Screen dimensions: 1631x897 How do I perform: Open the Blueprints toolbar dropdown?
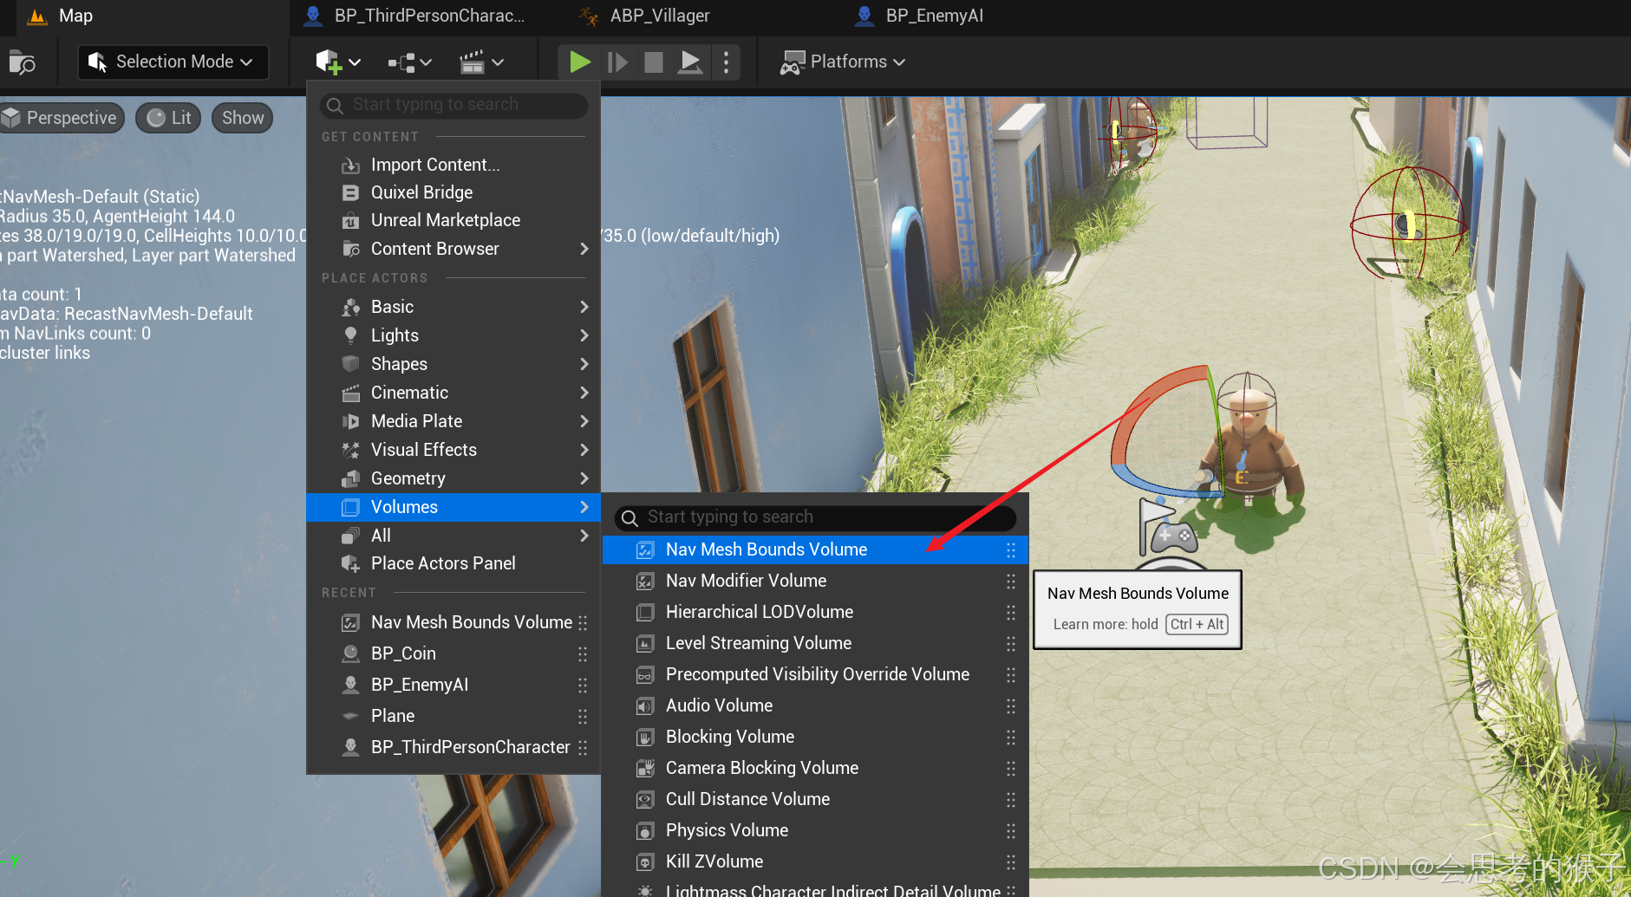pyautogui.click(x=409, y=62)
